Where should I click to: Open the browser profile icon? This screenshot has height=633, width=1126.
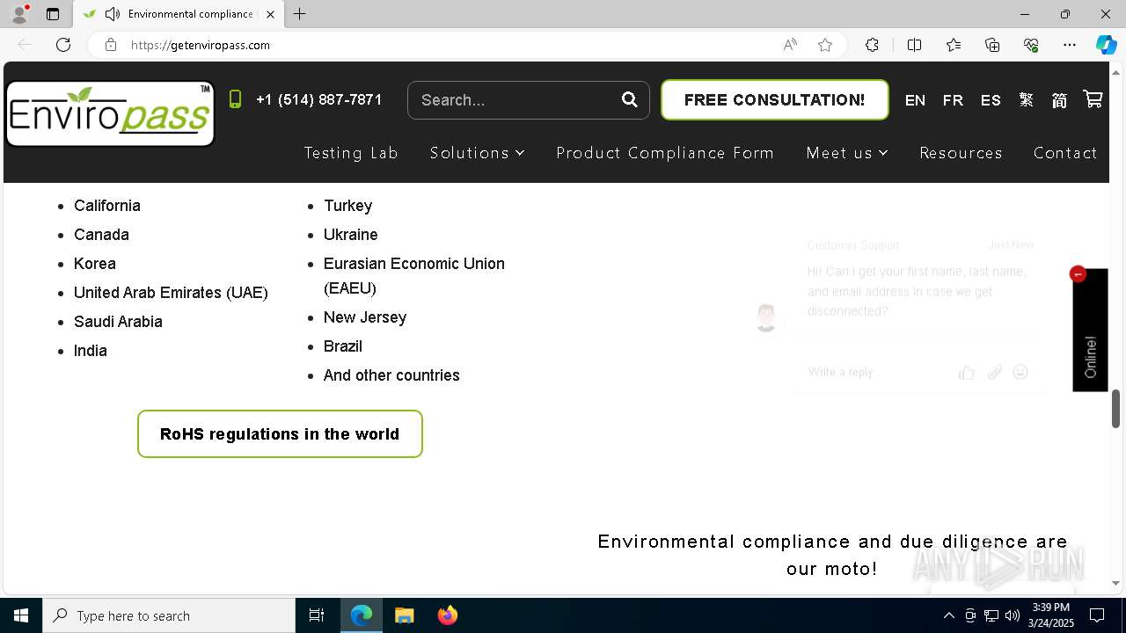pos(19,14)
